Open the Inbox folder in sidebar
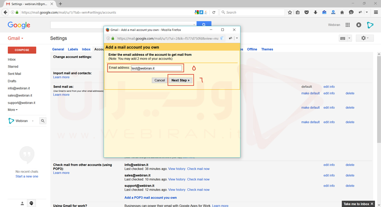381x207 pixels. point(12,60)
